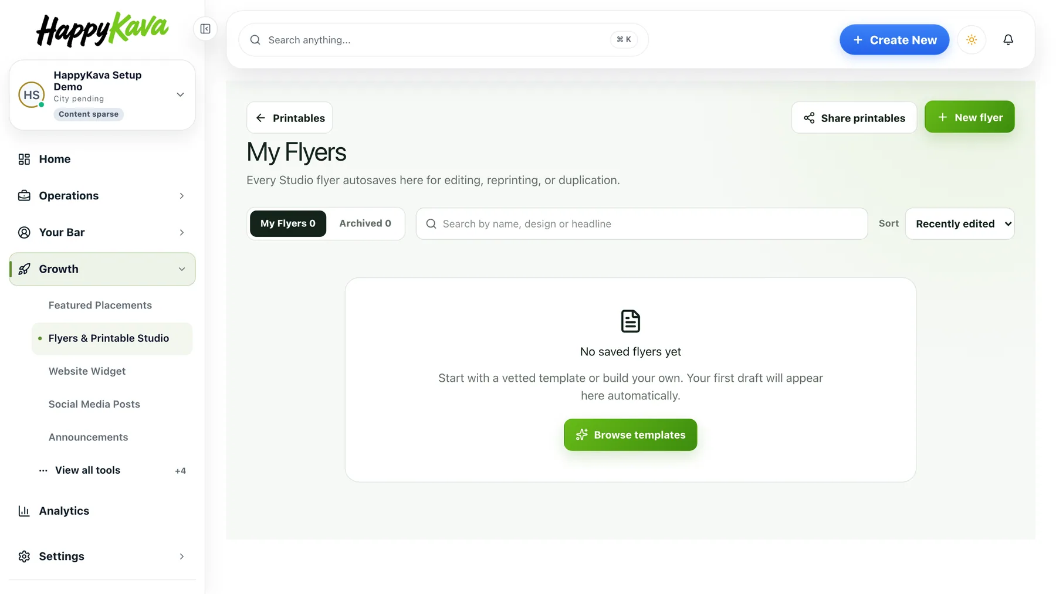The height and width of the screenshot is (594, 1056).
Task: Click the +4 tools count badge
Action: click(x=181, y=471)
